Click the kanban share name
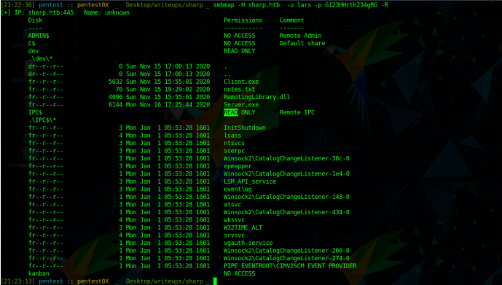 [x=39, y=273]
